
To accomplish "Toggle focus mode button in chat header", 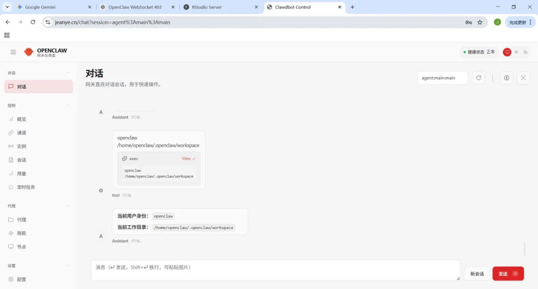I will coord(523,78).
